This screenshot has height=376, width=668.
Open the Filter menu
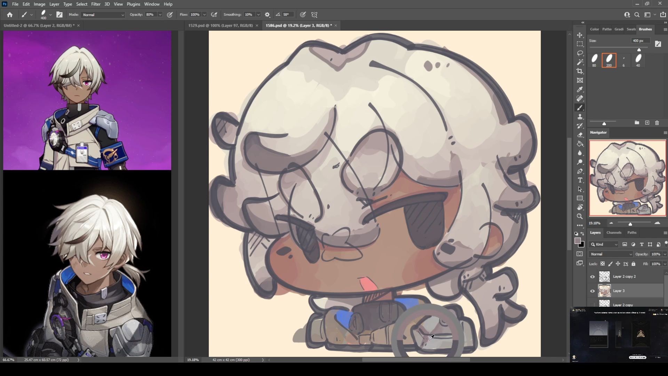pyautogui.click(x=96, y=4)
